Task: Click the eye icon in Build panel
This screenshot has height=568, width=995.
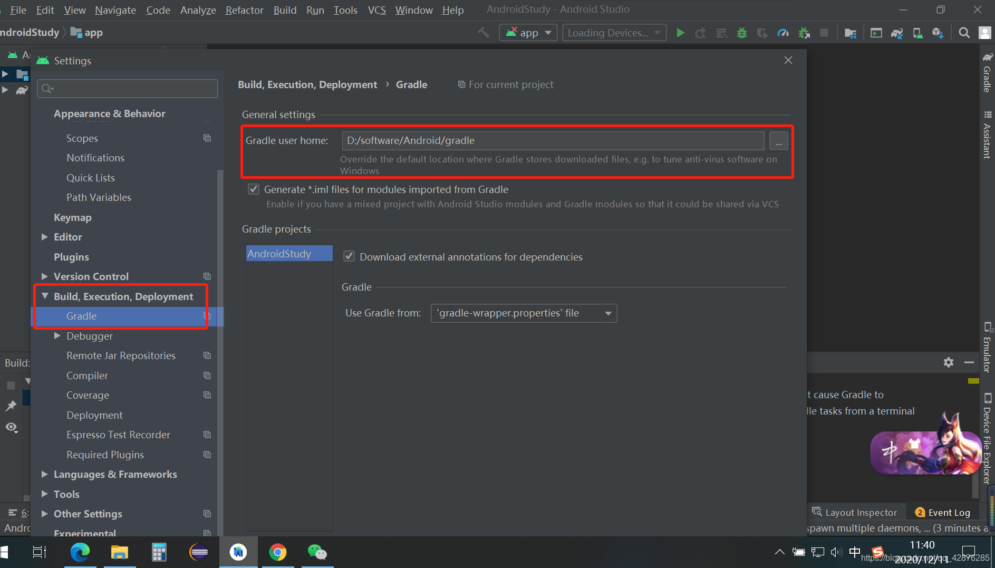Action: pos(12,427)
